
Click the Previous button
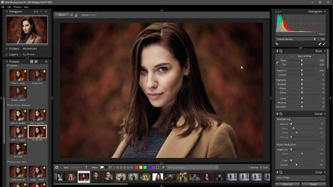[287, 184]
